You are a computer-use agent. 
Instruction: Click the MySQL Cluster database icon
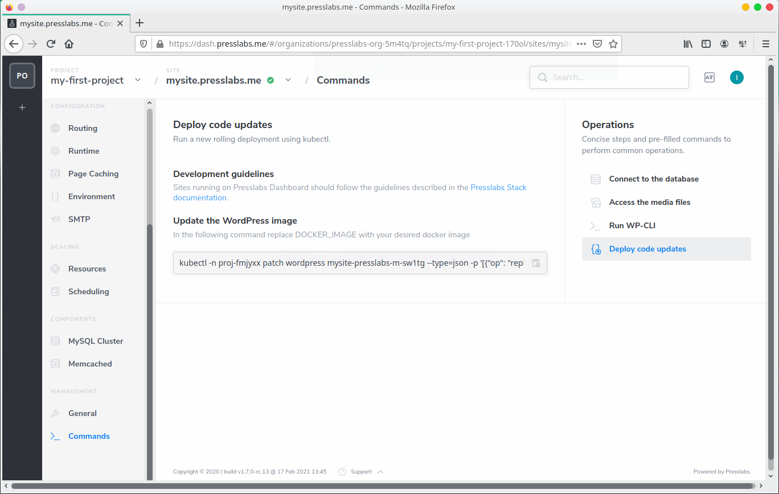coord(55,341)
